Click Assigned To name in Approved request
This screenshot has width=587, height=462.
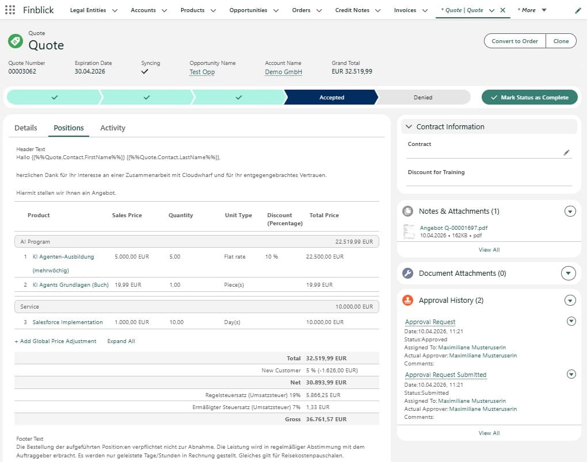click(x=472, y=347)
